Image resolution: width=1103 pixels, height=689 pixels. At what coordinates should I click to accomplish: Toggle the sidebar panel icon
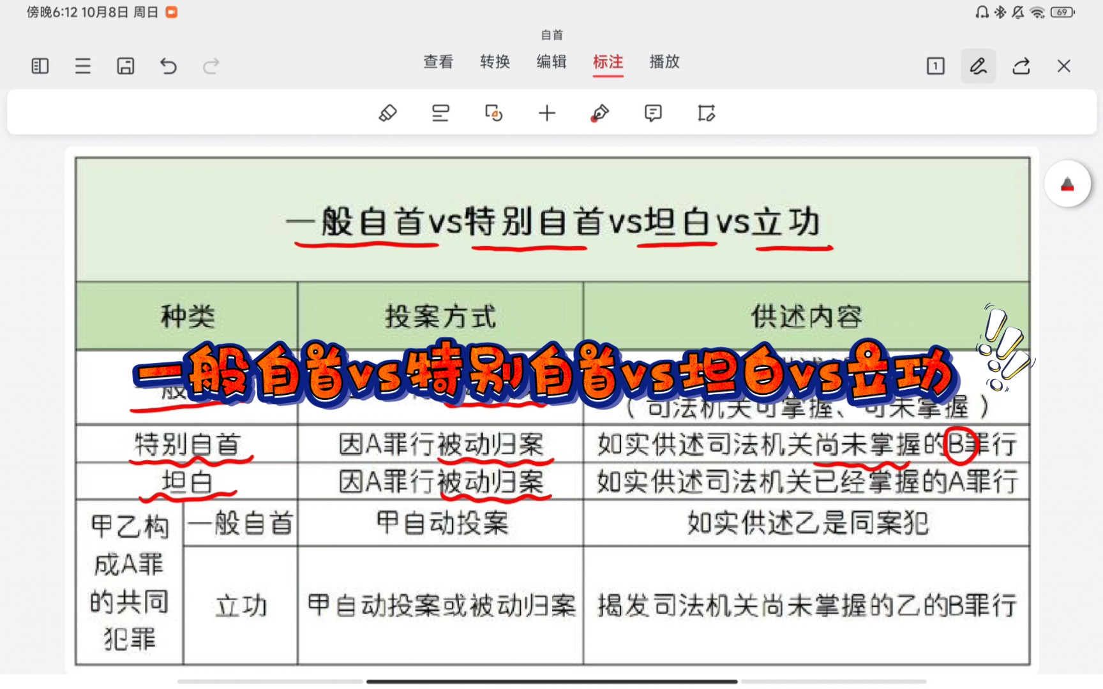point(40,66)
